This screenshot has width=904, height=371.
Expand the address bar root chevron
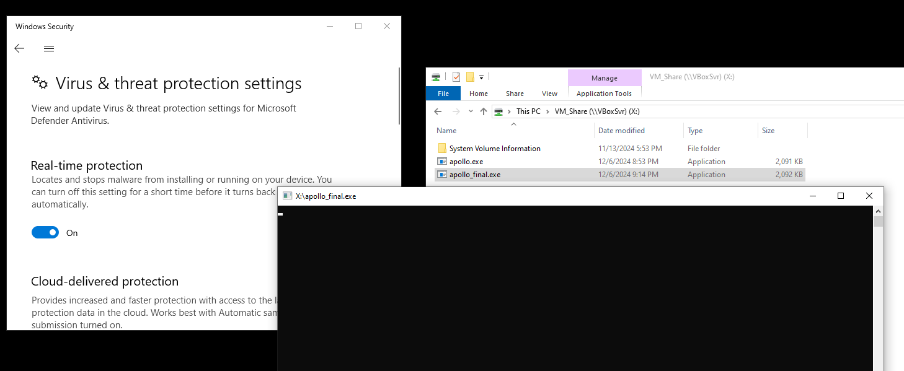(x=509, y=111)
